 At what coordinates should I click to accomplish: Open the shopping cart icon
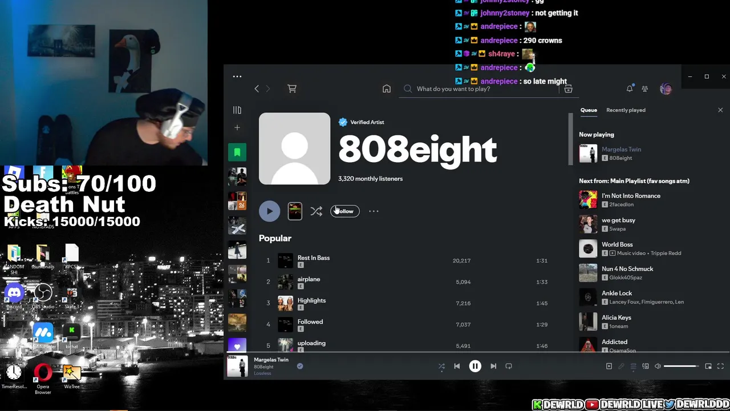pyautogui.click(x=292, y=88)
